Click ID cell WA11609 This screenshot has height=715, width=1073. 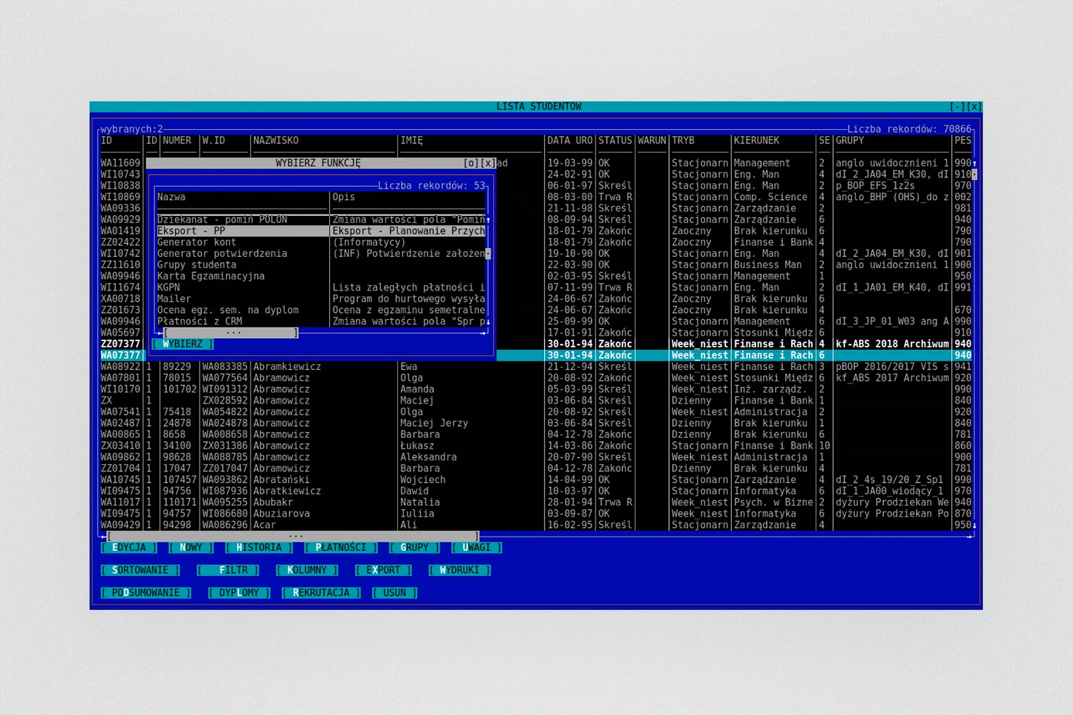(x=120, y=163)
